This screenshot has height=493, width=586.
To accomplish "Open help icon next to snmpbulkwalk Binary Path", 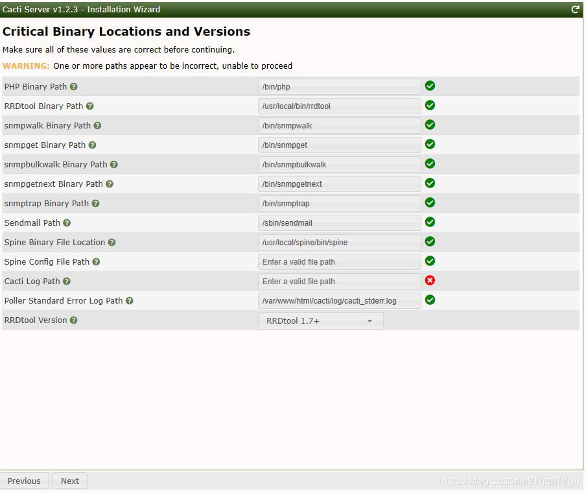I will point(114,165).
